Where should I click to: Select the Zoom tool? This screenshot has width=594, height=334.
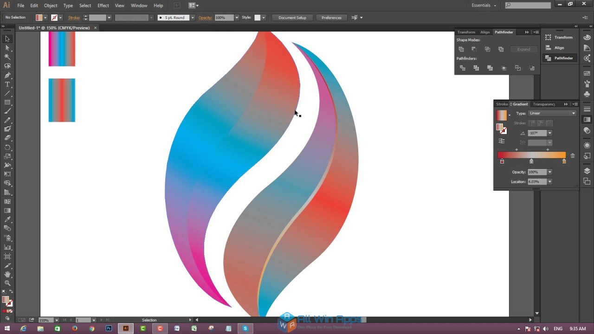7,283
